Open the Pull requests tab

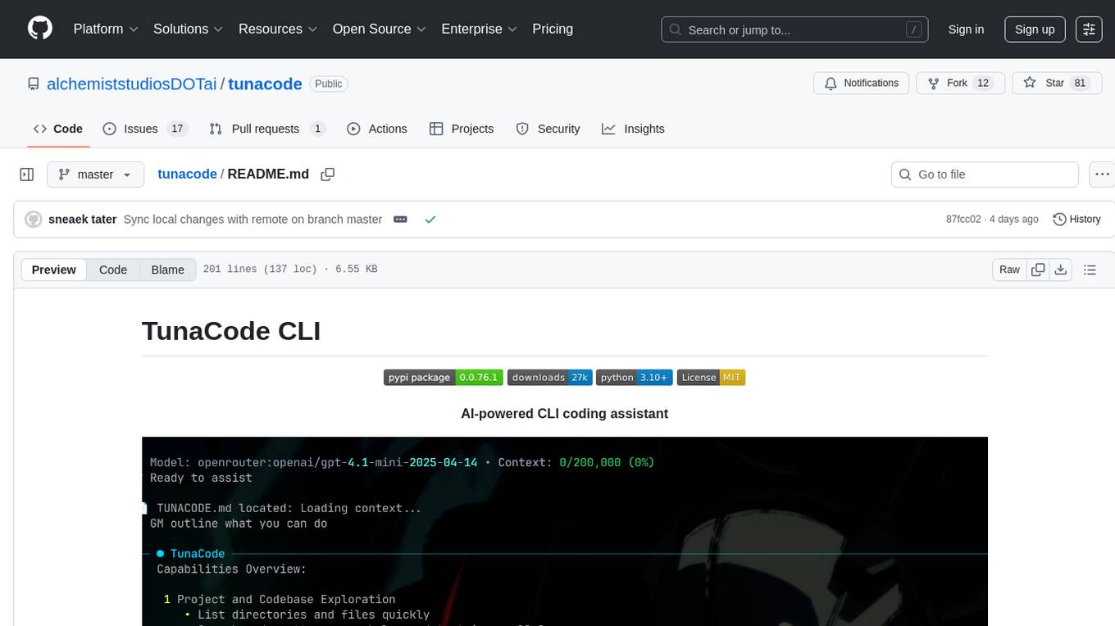click(x=267, y=129)
